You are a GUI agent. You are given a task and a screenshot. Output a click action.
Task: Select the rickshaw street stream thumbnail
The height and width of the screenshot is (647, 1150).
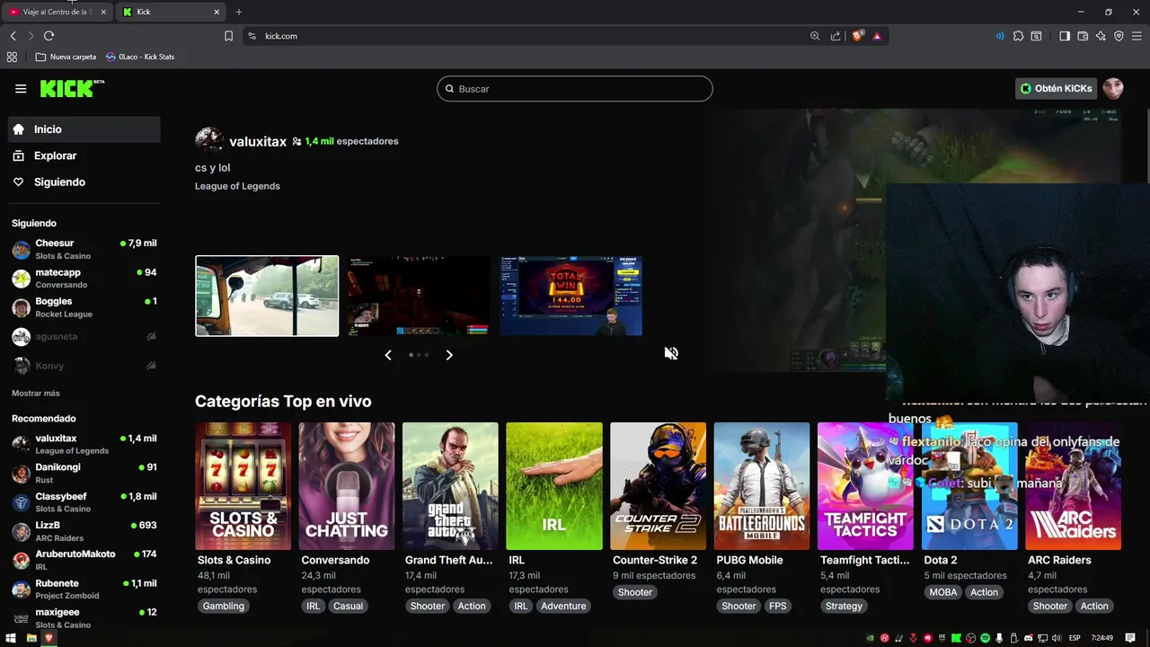click(x=267, y=296)
